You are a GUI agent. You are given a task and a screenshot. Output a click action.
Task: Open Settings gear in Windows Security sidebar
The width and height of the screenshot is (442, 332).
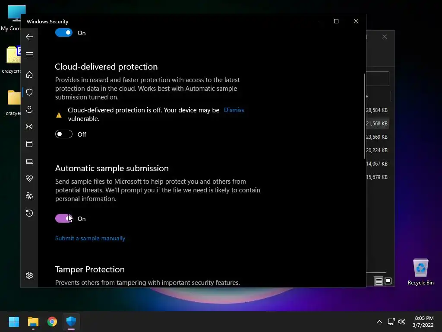(29, 275)
